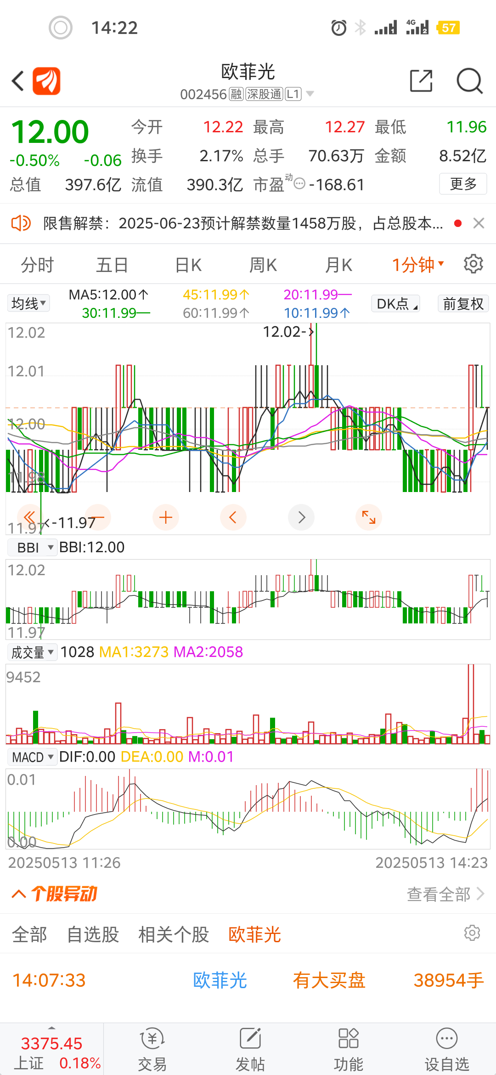Viewport: 496px width, 1075px height.
Task: Tap 更多 button for more quote data
Action: tap(463, 184)
